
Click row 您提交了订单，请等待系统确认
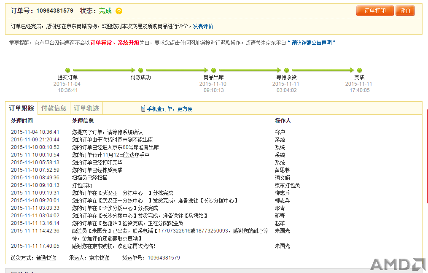pyautogui.click(x=213, y=132)
